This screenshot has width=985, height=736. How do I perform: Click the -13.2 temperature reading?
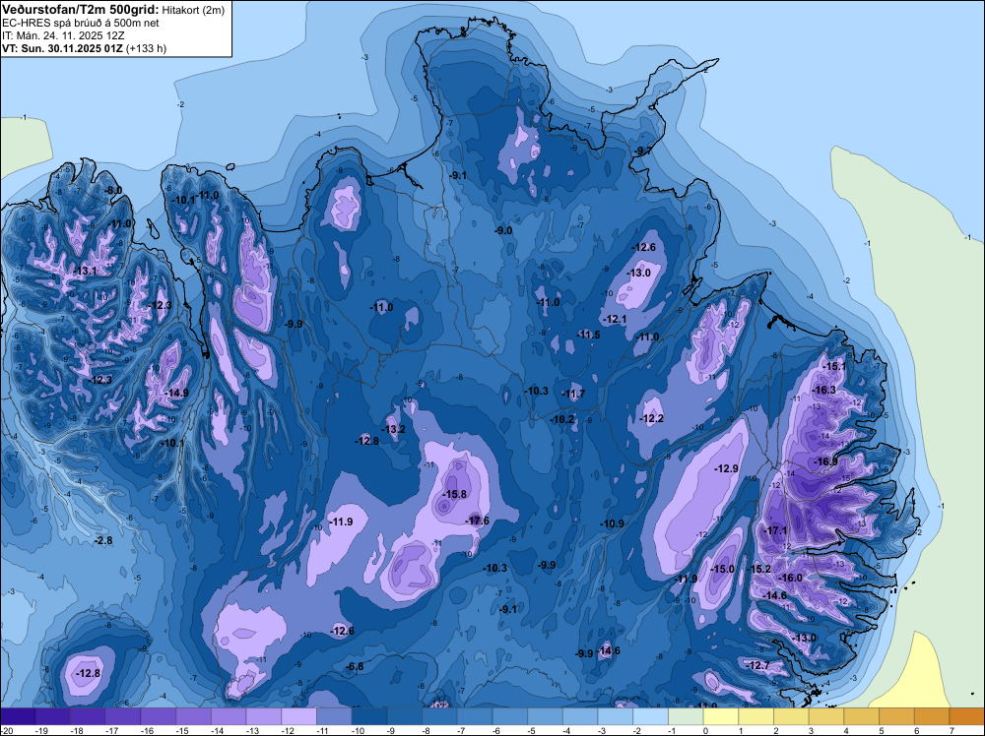[x=394, y=430]
